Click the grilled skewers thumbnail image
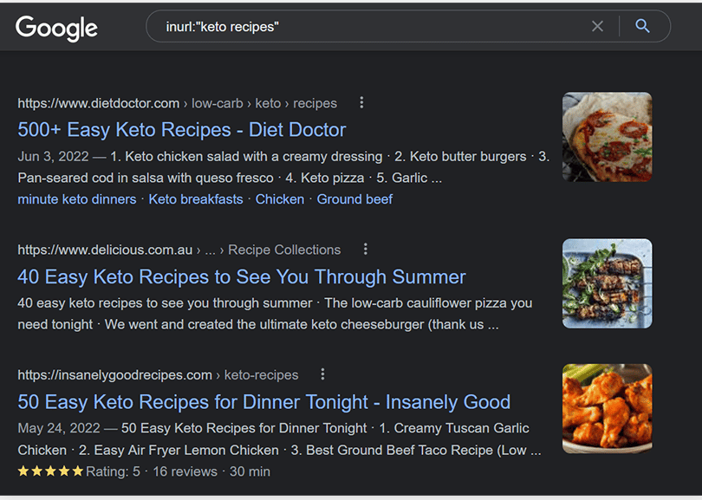702x500 pixels. click(607, 283)
